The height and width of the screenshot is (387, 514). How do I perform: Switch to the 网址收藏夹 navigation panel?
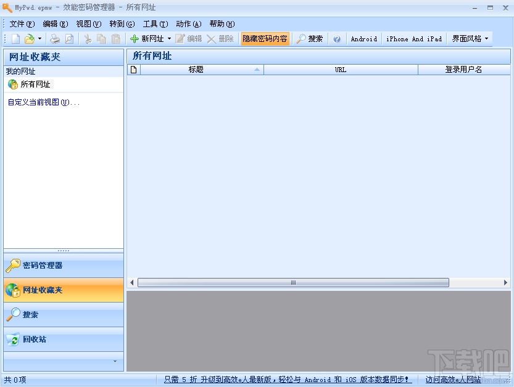pyautogui.click(x=64, y=290)
